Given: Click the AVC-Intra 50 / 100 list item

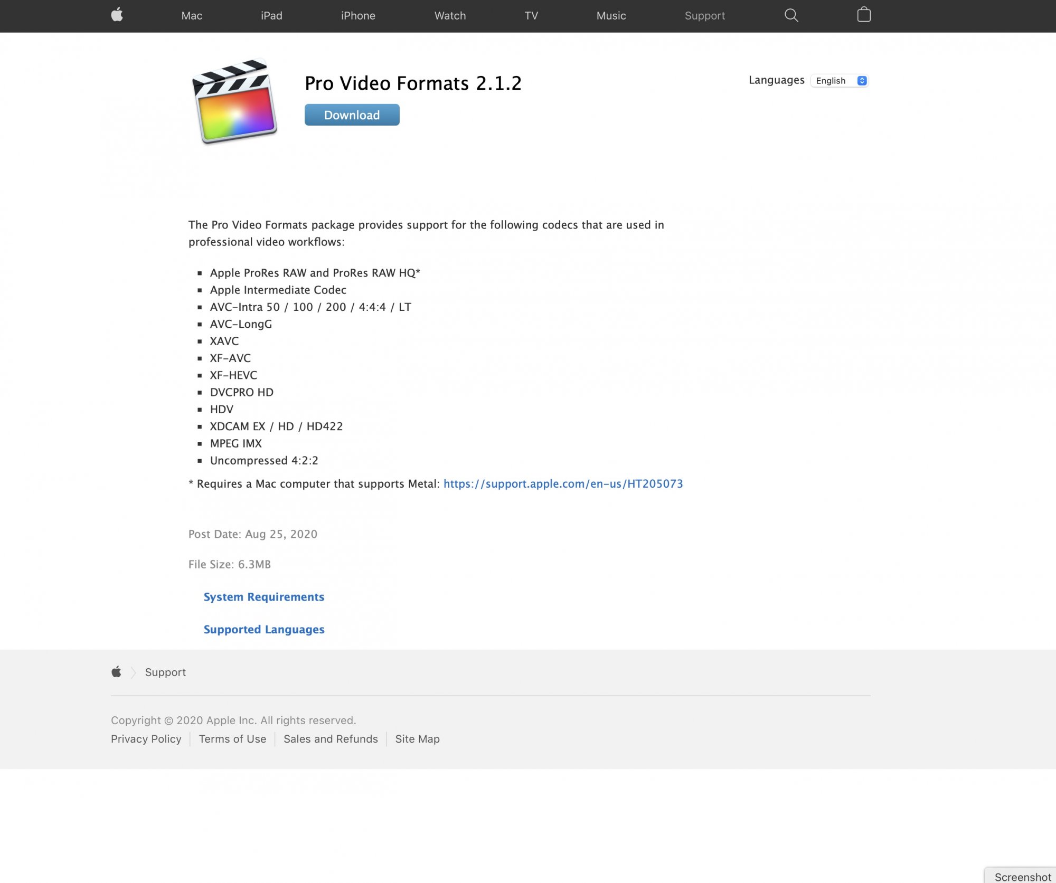Looking at the screenshot, I should point(310,307).
